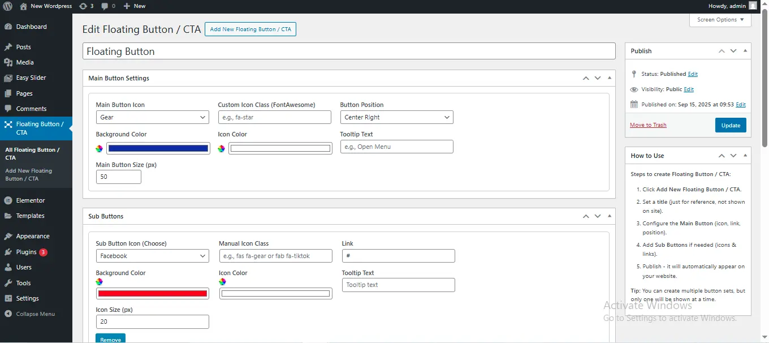Open Screen Options
The width and height of the screenshot is (769, 343).
pyautogui.click(x=719, y=19)
